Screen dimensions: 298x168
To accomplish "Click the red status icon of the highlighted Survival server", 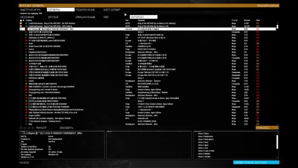I will click(26, 29).
